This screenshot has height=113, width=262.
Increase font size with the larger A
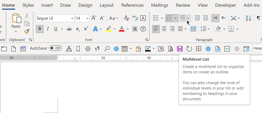[94, 18]
